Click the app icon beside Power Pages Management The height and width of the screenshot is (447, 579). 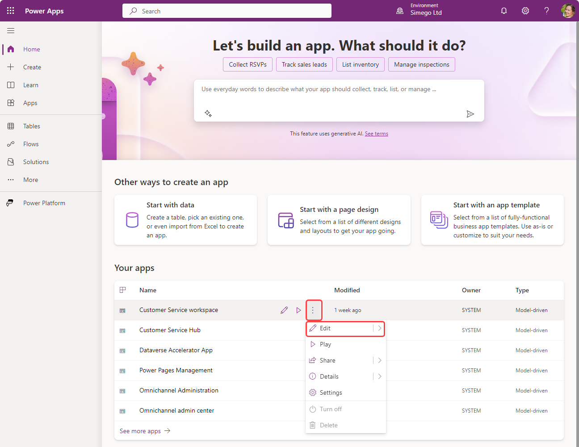coord(122,371)
